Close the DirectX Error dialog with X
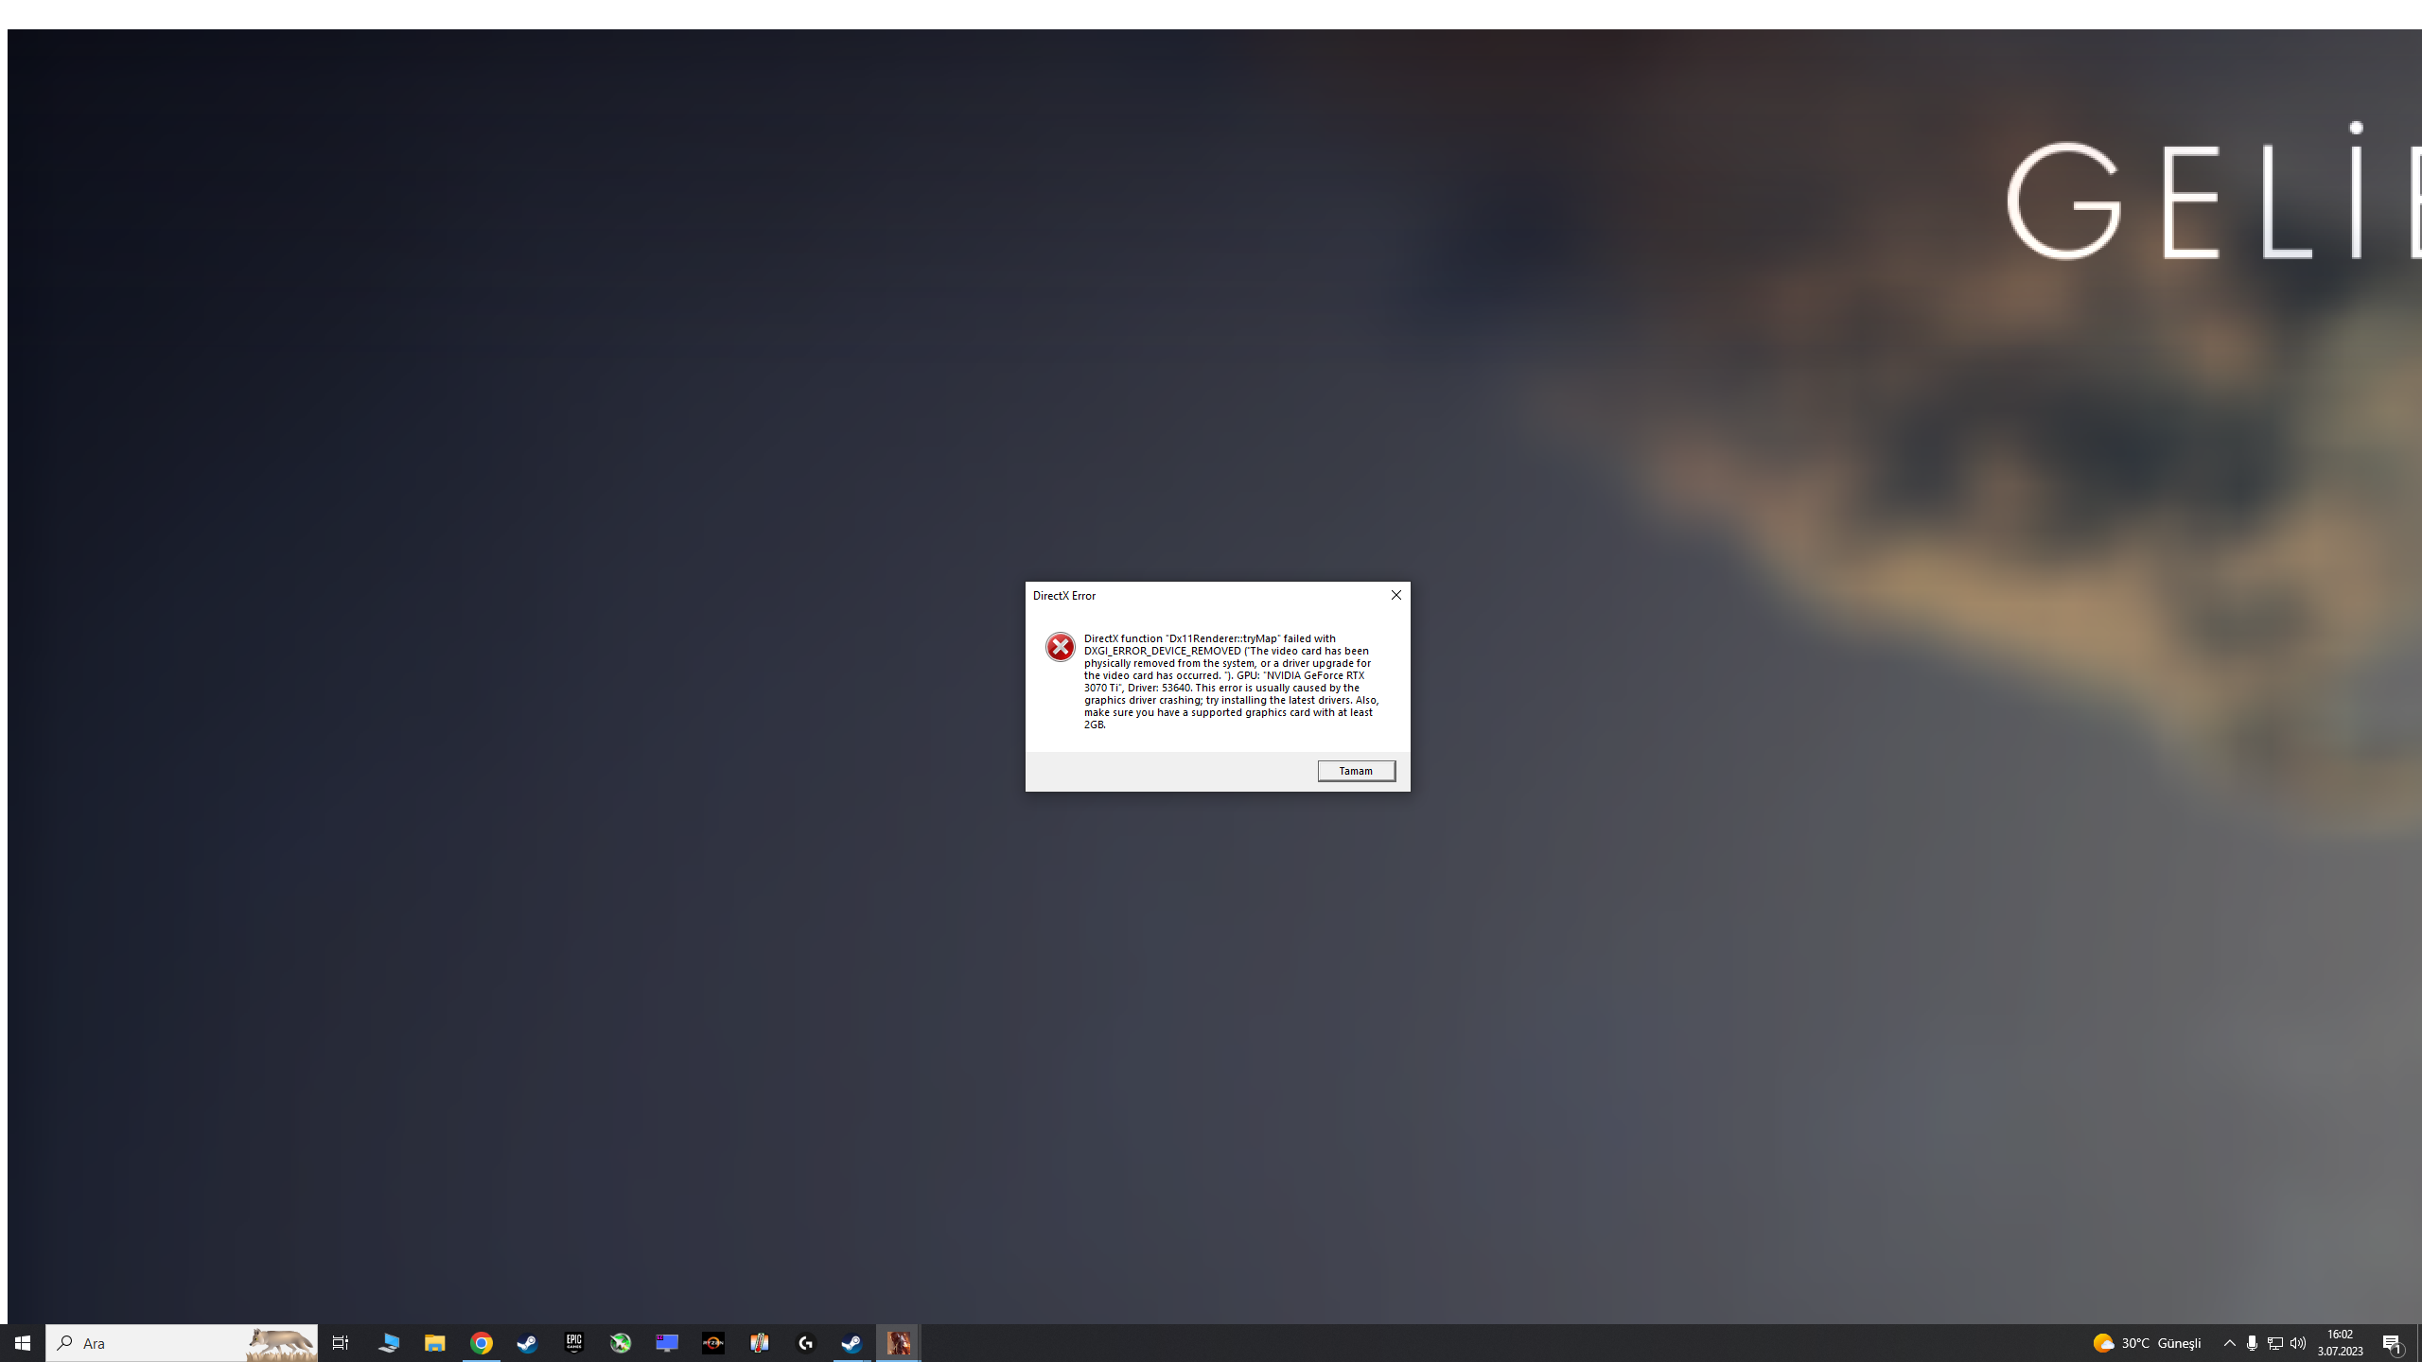Viewport: 2422px width, 1362px height. (x=1395, y=595)
